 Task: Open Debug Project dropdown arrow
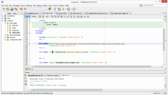coord(71,9)
